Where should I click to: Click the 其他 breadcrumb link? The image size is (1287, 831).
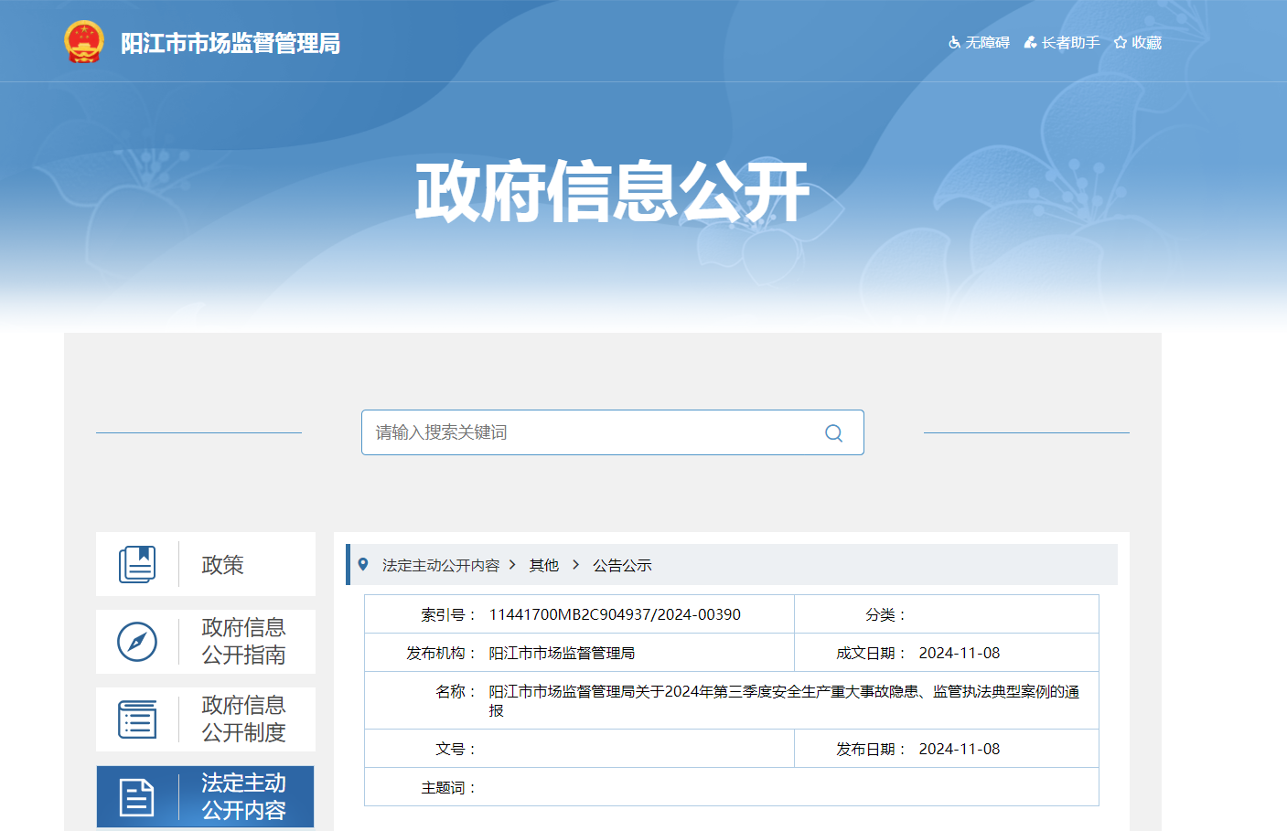click(543, 566)
